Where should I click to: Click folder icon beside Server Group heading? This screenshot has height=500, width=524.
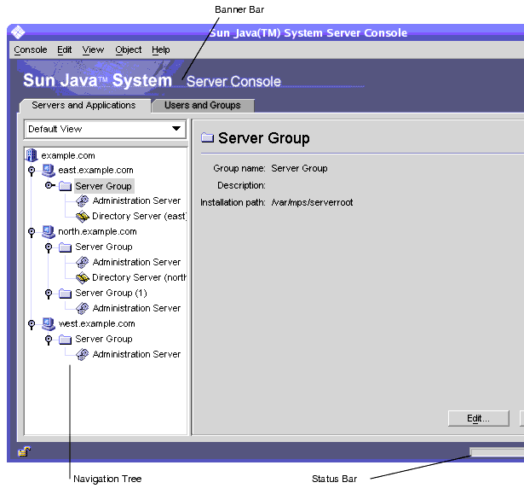coord(207,137)
